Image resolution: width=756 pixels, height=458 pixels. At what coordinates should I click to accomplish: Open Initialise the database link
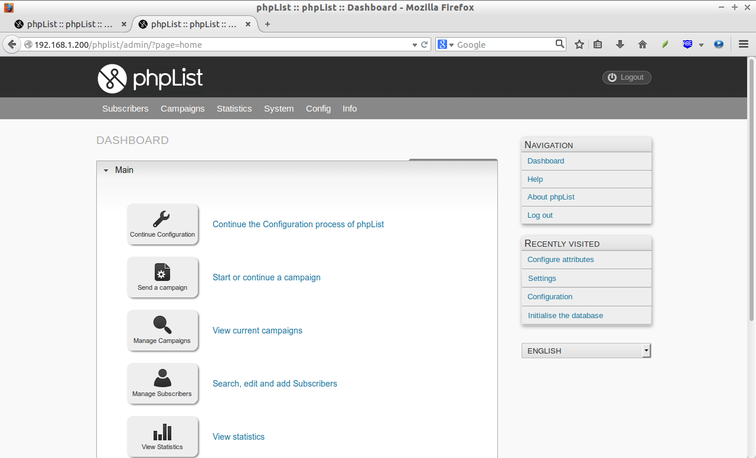565,316
